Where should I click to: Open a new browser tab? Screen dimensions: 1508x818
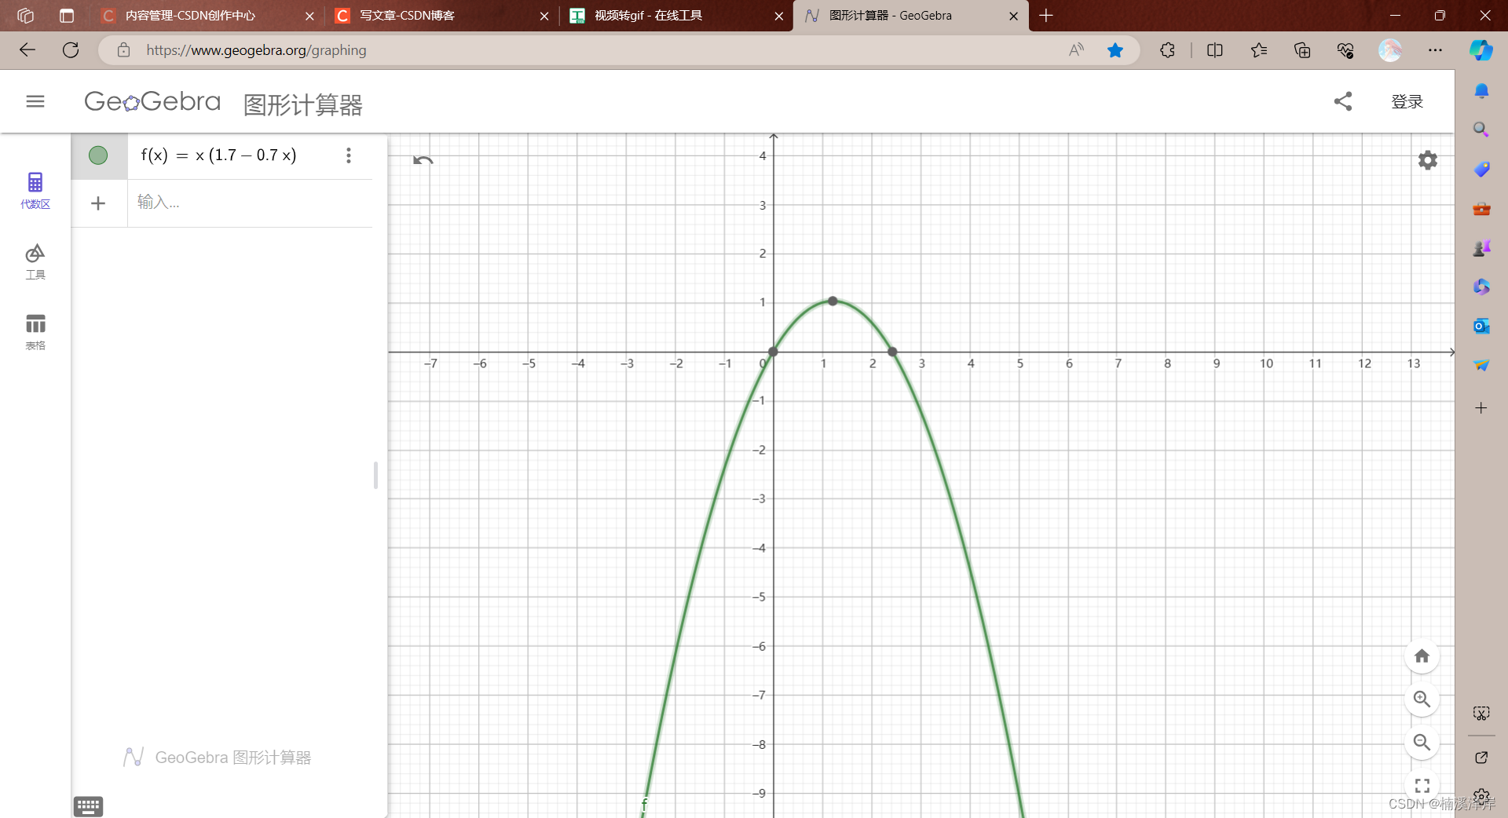coord(1046,16)
